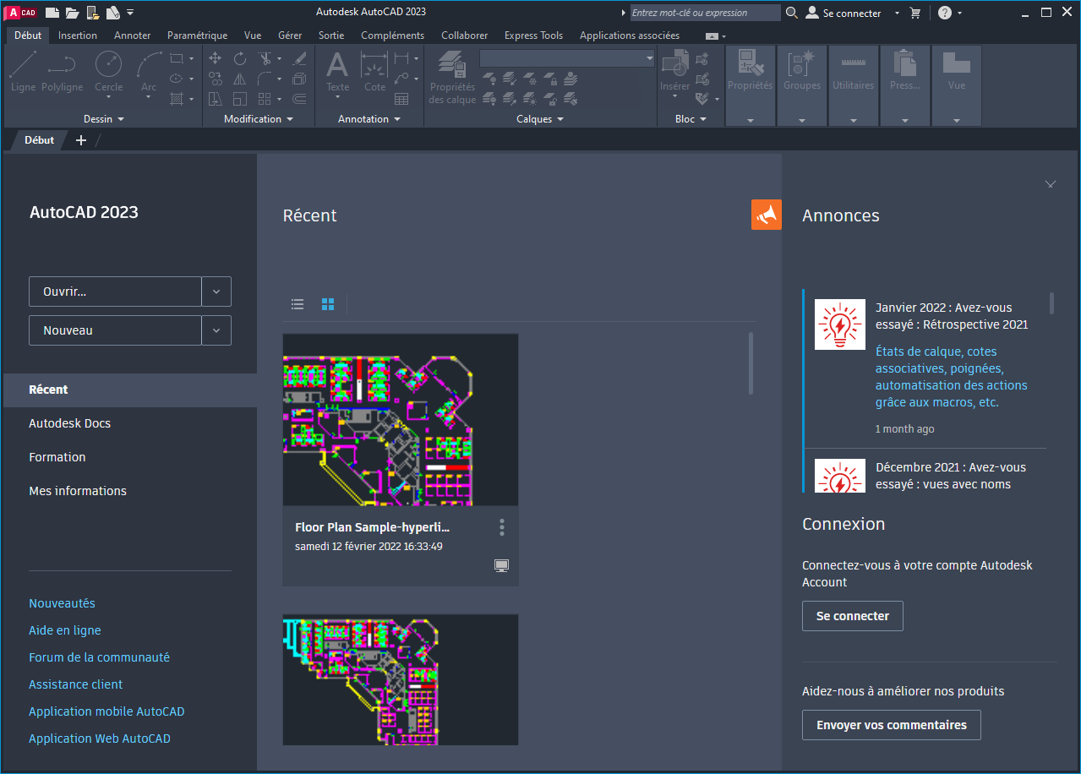Open the Express Tools ribbon tab
This screenshot has width=1081, height=774.
click(533, 35)
